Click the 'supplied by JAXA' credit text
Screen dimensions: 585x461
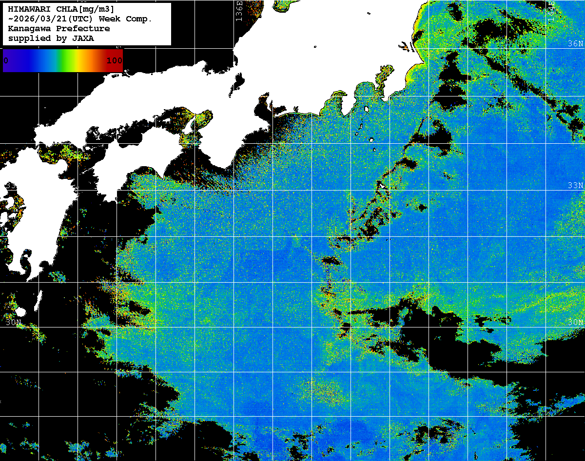(51, 38)
